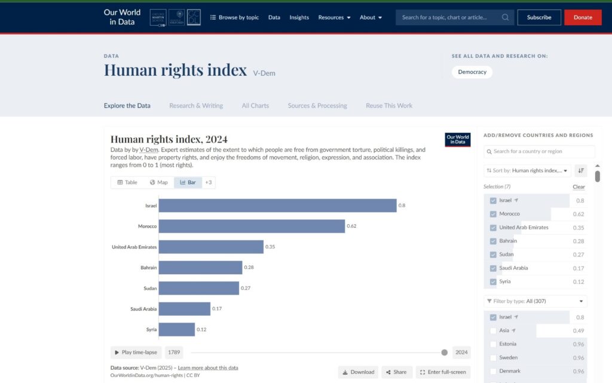Click the search magnifier icon in header

click(506, 17)
